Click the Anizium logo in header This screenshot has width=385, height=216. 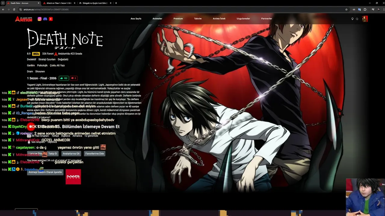click(x=23, y=19)
